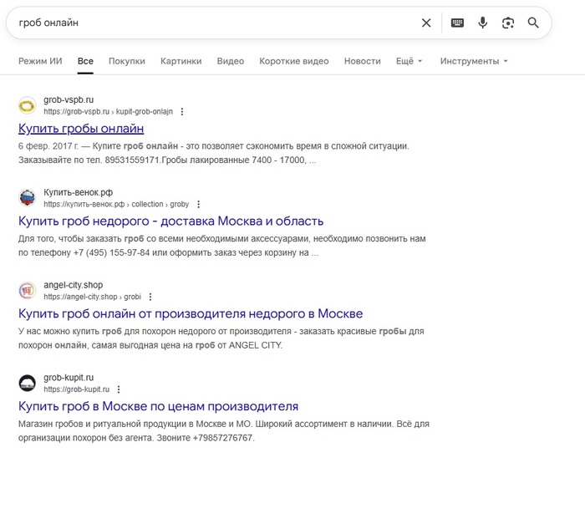Start voice search with microphone icon
585x529 pixels.
[x=482, y=23]
